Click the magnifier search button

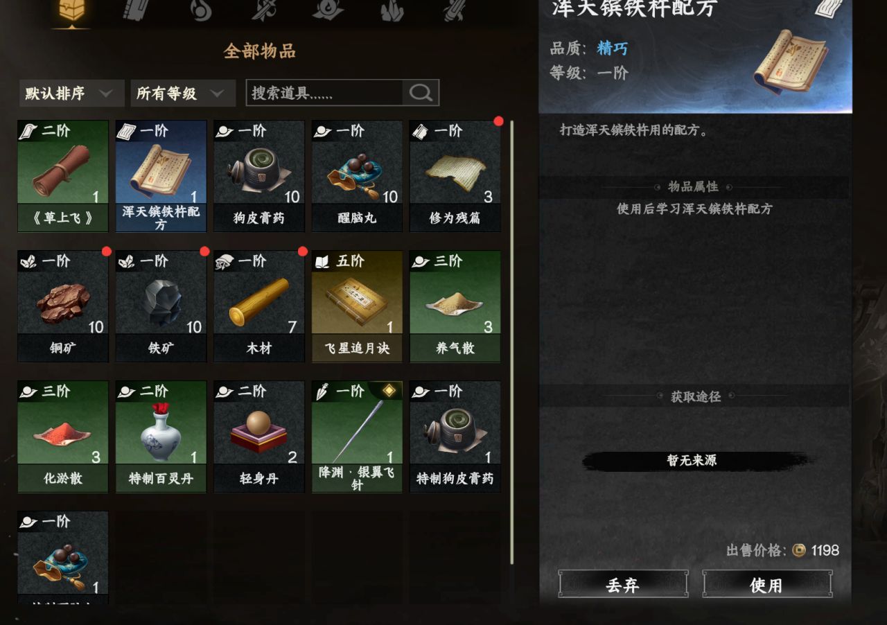point(421,93)
